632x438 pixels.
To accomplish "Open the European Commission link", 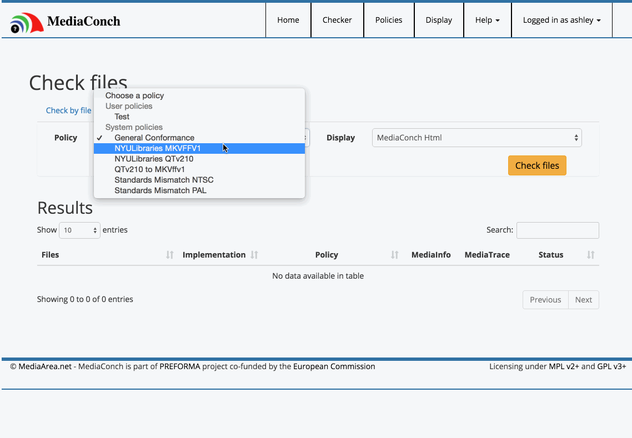I will [x=334, y=366].
